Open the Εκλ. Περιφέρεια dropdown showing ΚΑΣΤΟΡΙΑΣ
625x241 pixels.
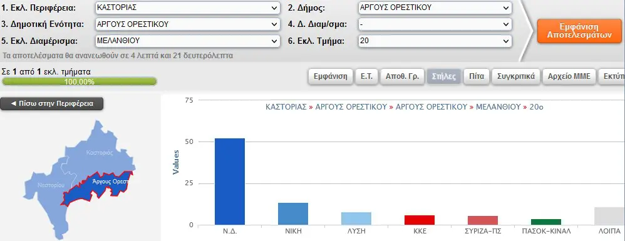click(x=188, y=8)
